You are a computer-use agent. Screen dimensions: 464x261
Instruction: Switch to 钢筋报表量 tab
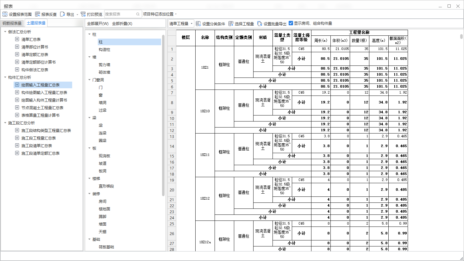coord(12,23)
